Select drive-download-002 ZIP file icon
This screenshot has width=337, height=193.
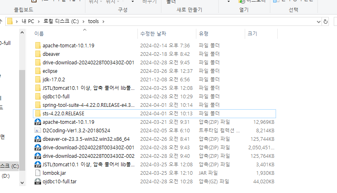click(x=38, y=156)
